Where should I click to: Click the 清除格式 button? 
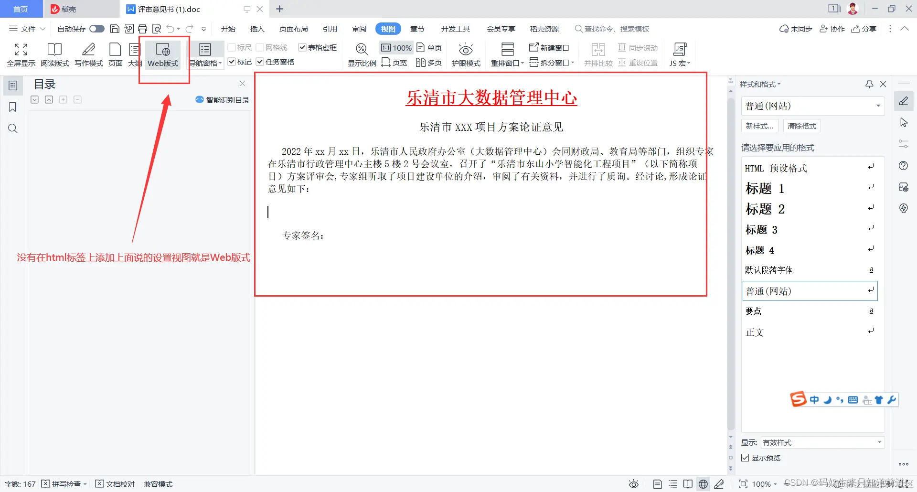coord(802,126)
